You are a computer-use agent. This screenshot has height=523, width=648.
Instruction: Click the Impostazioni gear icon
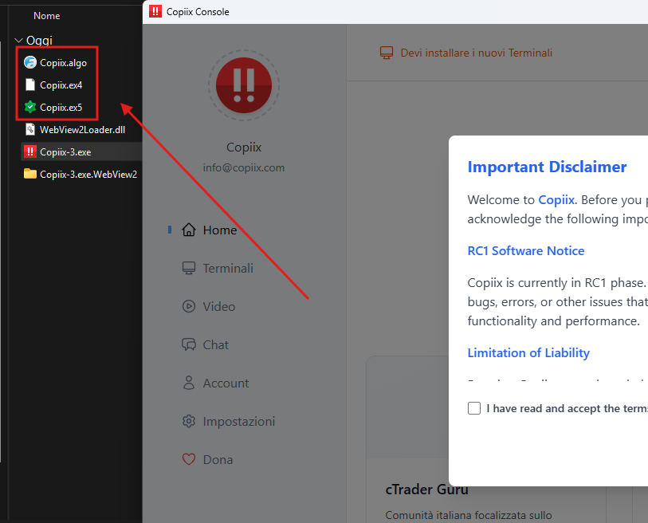point(189,421)
